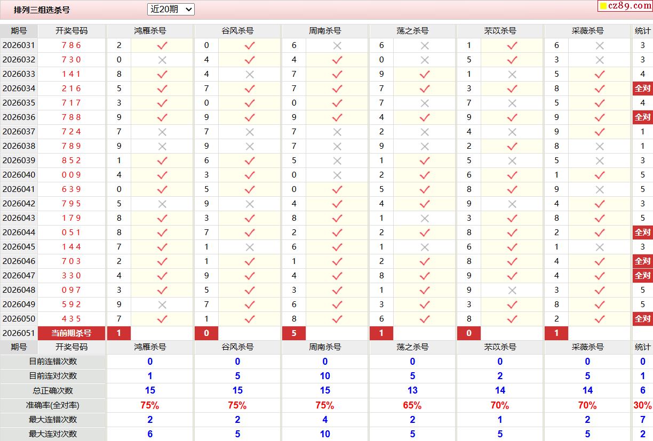Click 采薇杀号 gray cross in row 2026045
The height and width of the screenshot is (441, 653).
click(x=600, y=247)
